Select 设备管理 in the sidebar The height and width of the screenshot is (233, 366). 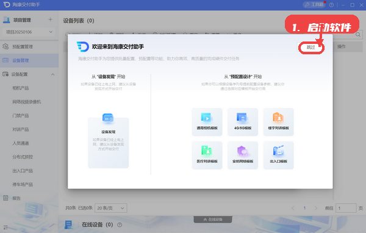click(x=29, y=60)
